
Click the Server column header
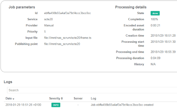[x=78, y=98]
